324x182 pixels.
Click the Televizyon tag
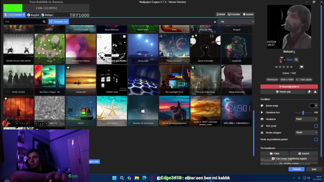272,79
